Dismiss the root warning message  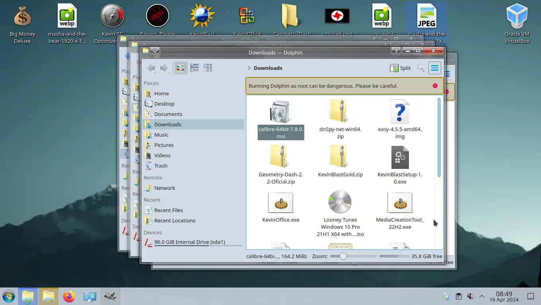click(435, 86)
